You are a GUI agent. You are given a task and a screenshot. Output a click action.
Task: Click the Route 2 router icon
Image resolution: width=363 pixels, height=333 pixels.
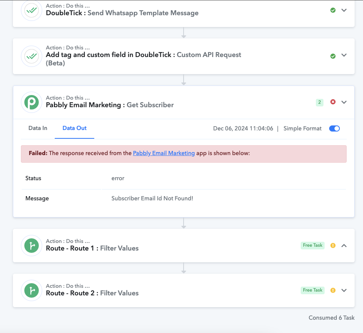pos(32,290)
